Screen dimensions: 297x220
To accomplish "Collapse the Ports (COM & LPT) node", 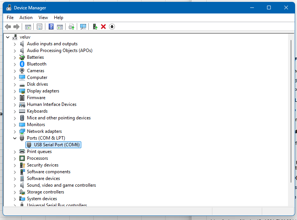I will click(x=15, y=138).
